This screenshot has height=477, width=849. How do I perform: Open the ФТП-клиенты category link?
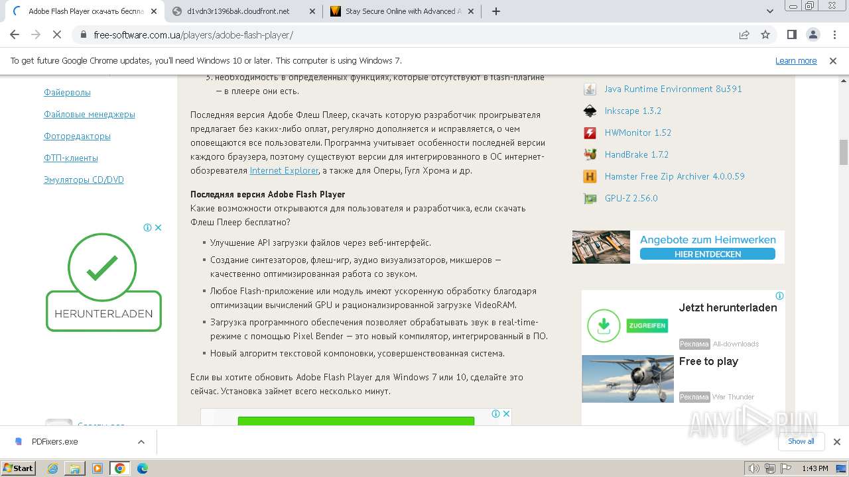point(71,158)
